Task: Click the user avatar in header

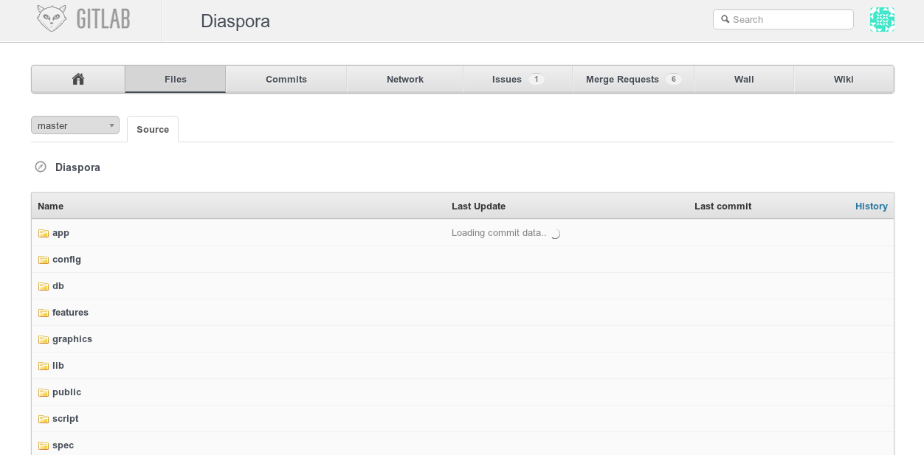Action: point(882,19)
